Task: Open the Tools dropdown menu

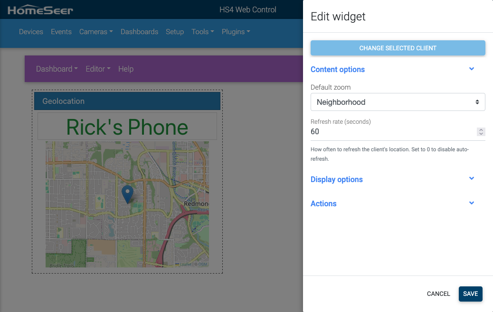Action: 203,32
